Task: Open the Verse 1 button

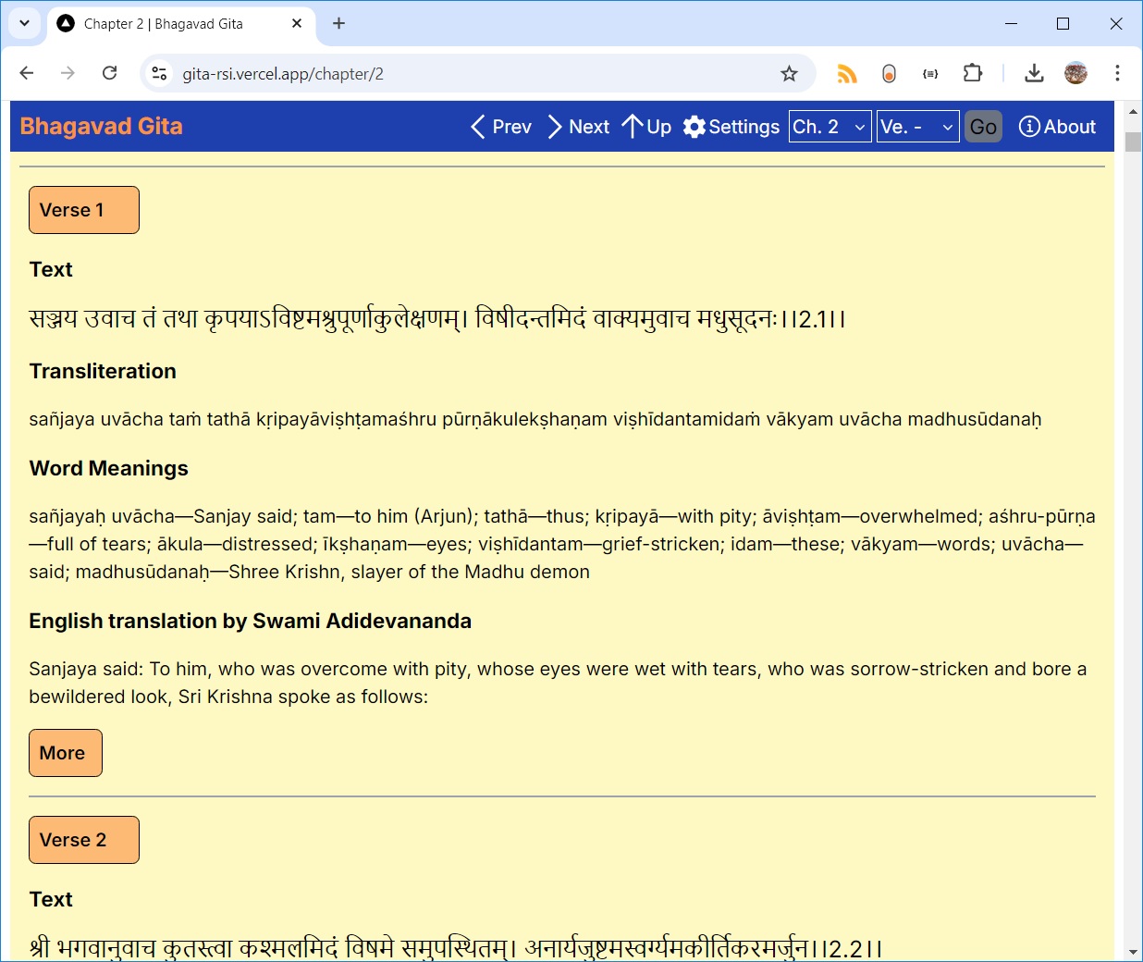Action: pos(84,210)
